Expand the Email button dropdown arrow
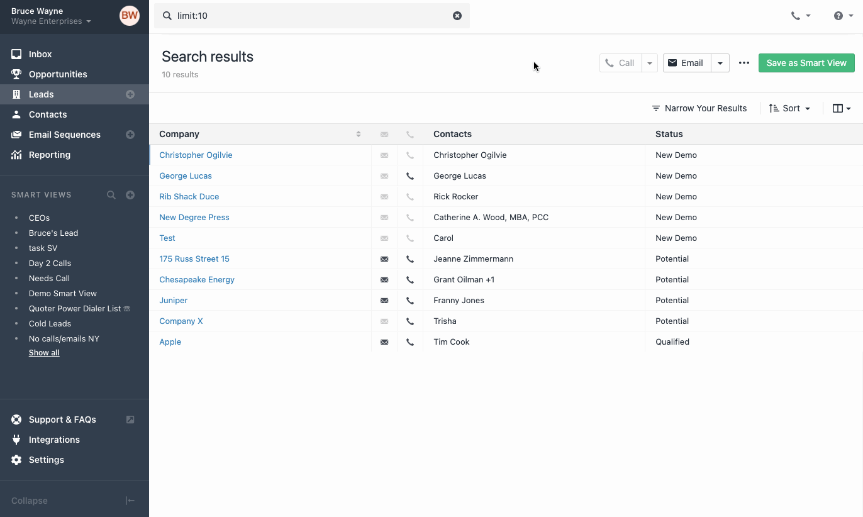The image size is (863, 517). click(720, 63)
